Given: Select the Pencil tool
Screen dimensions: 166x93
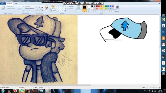Looking at the screenshot, I should pyautogui.click(x=37, y=7).
